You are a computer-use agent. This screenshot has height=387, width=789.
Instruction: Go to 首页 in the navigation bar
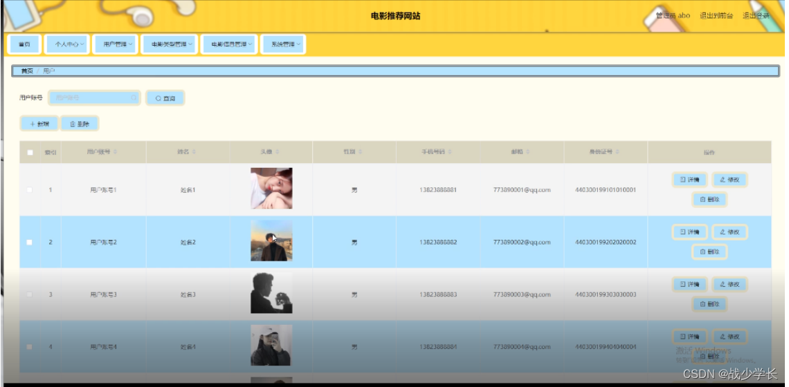coord(24,44)
